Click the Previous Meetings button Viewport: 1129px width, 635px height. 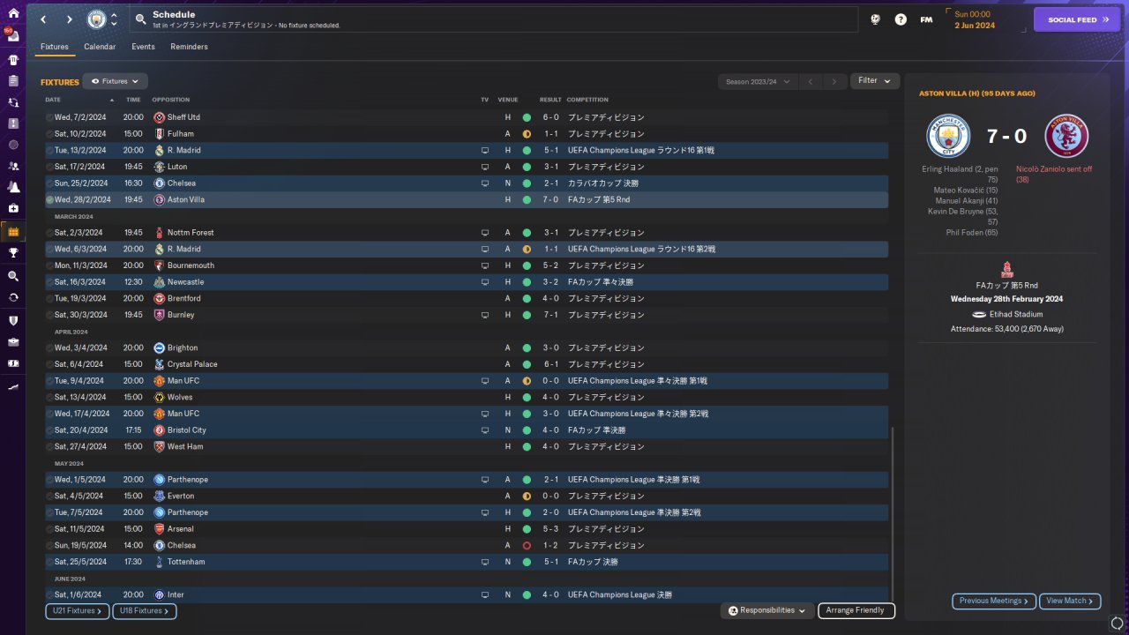994,601
